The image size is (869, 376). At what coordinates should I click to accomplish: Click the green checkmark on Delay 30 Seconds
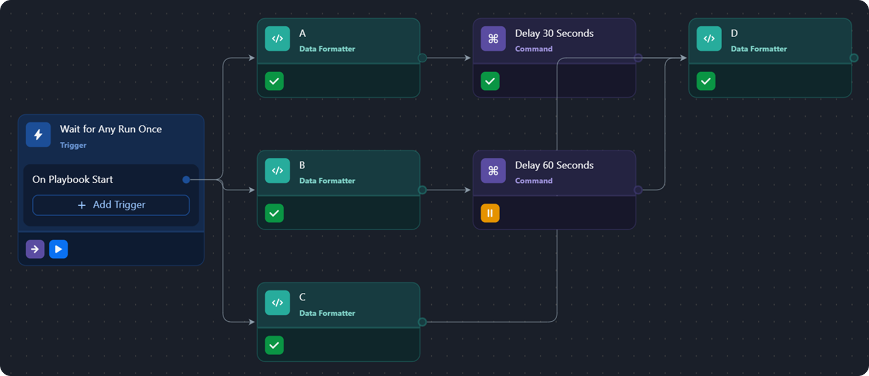(490, 81)
